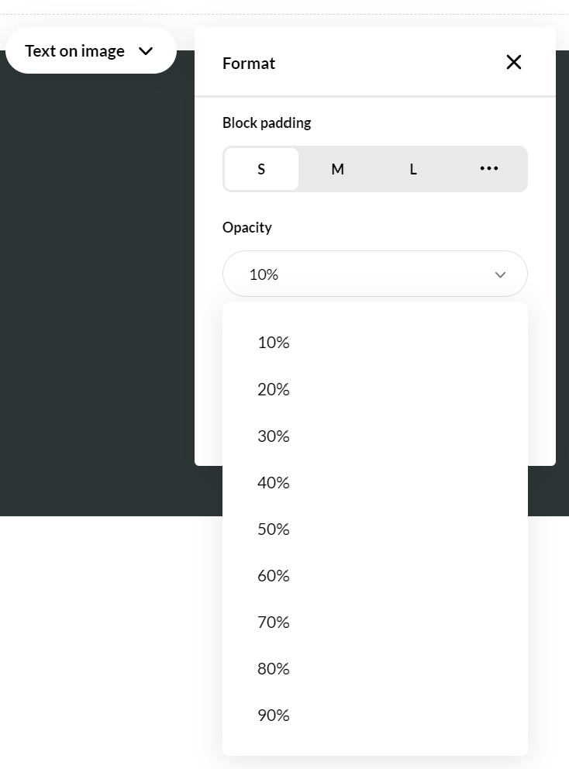
Task: Pick the 50% opacity option
Action: 274,529
